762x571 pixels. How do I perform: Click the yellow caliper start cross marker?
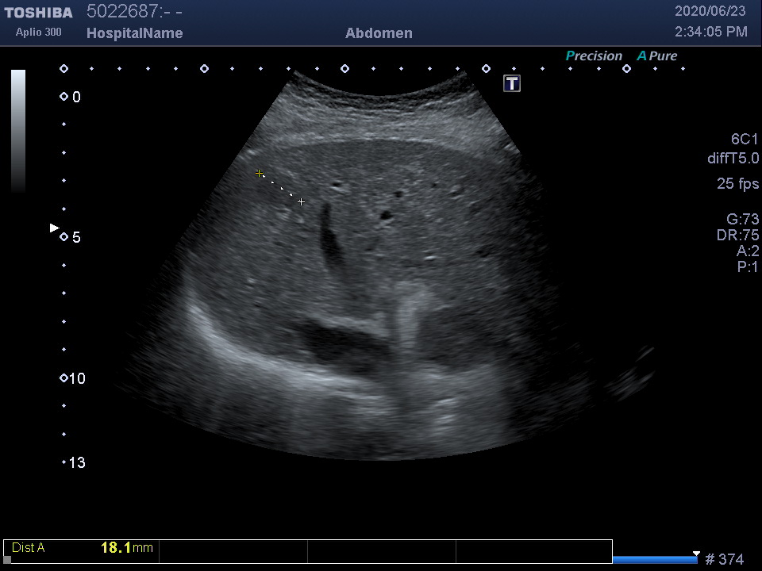click(259, 173)
